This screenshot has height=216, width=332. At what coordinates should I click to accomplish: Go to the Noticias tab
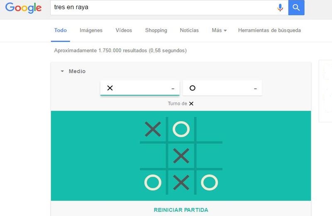point(189,30)
